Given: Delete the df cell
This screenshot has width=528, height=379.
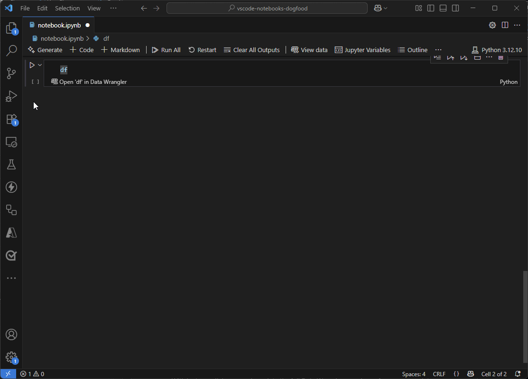Looking at the screenshot, I should coord(501,58).
